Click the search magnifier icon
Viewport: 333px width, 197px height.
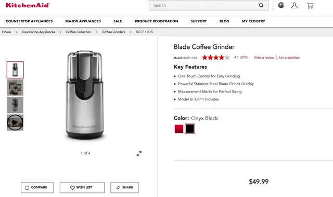[261, 6]
